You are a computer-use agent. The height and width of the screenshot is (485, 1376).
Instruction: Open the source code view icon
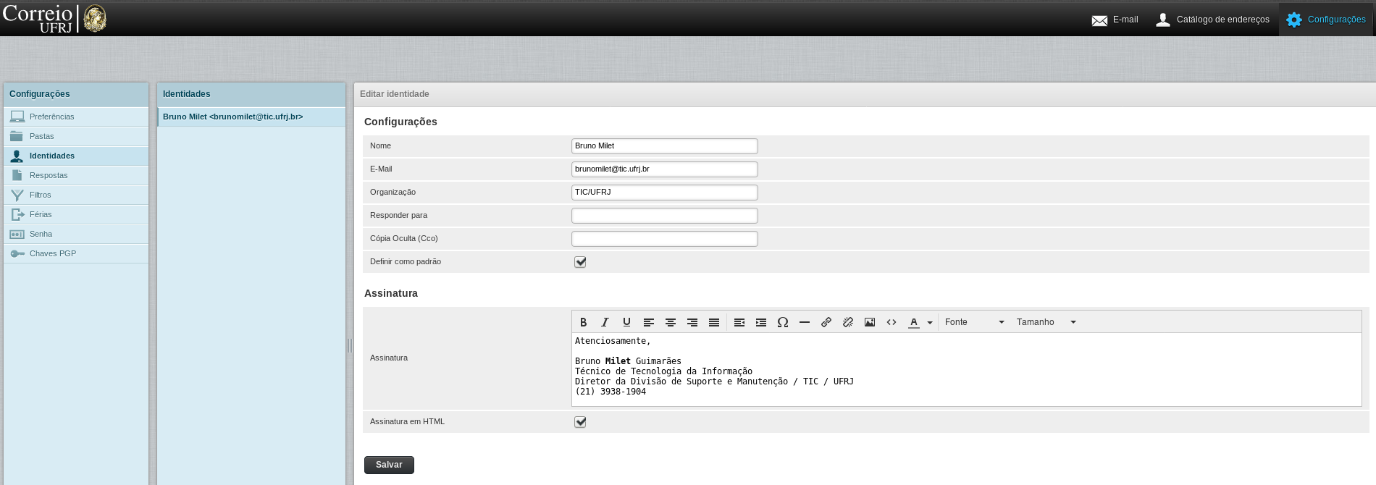tap(892, 322)
